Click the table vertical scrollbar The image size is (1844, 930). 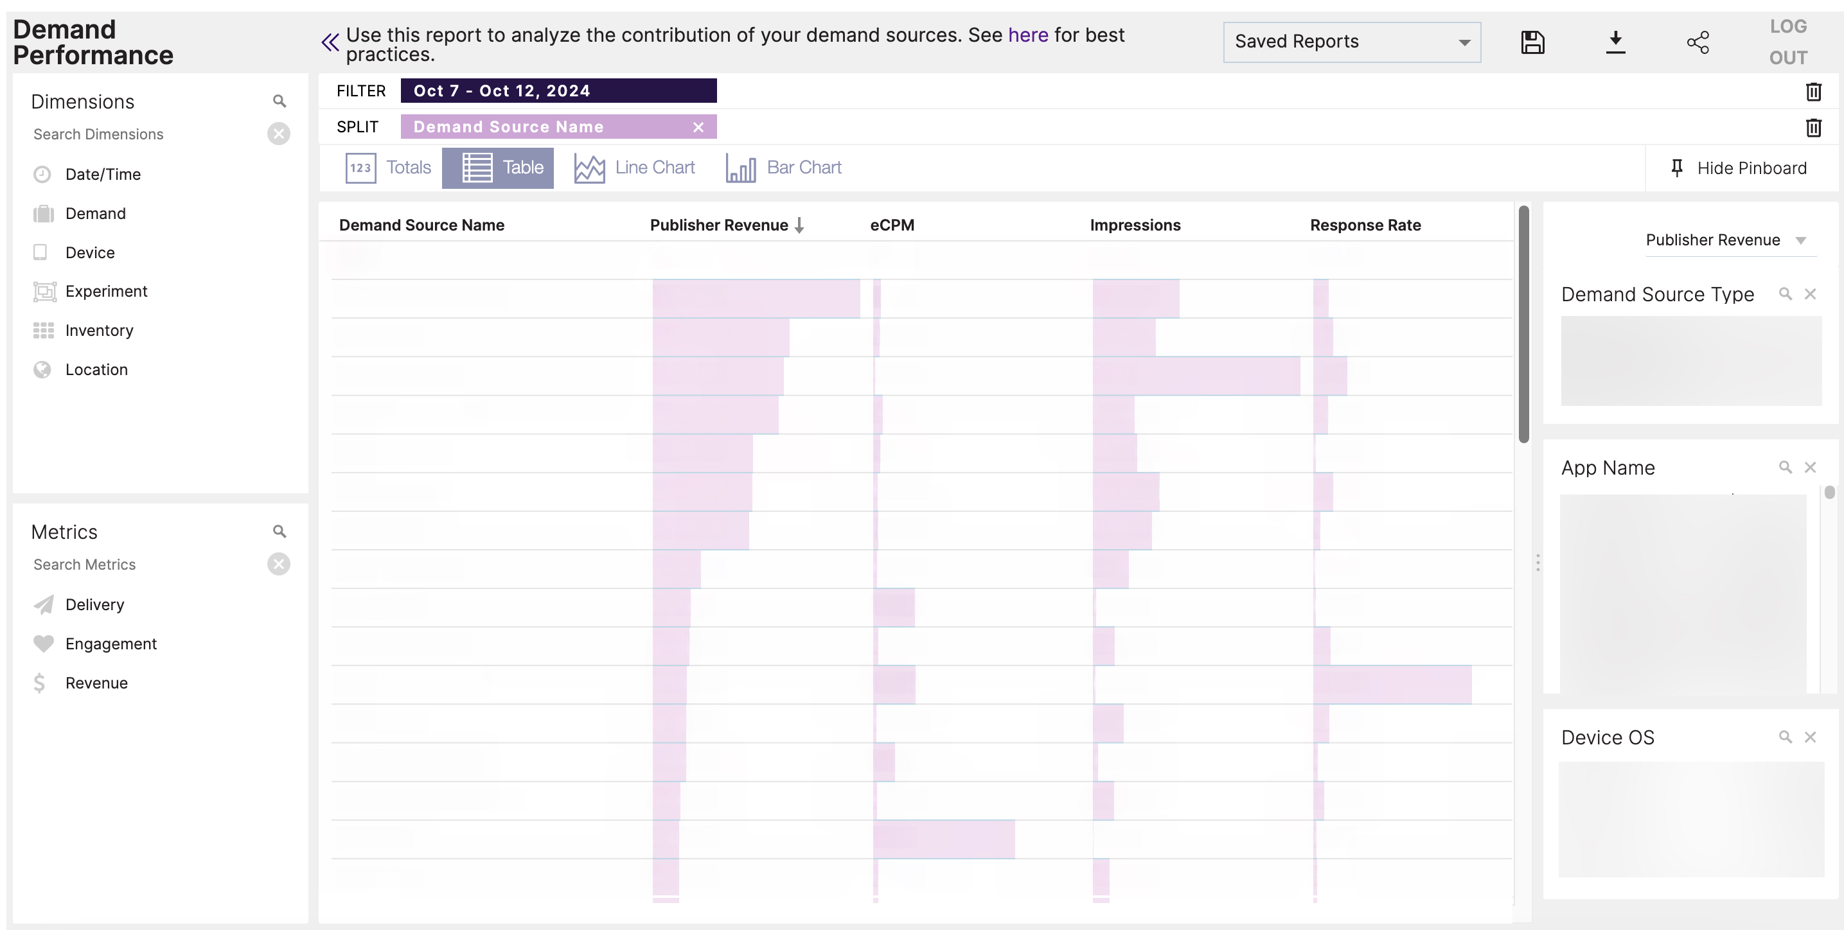(1523, 324)
